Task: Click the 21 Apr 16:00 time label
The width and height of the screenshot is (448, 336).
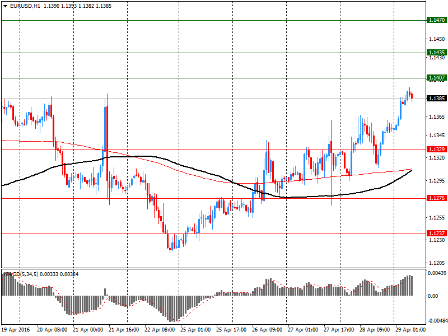Action: (124, 330)
